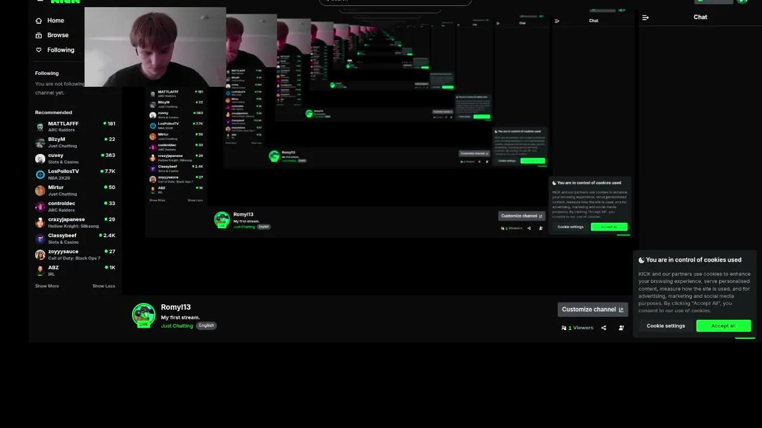Click the 'Recommended' sidebar heading
Screen dimensions: 762x428
point(54,112)
